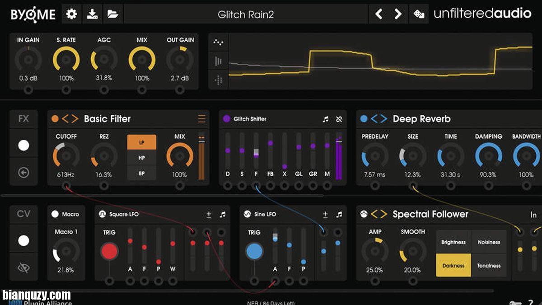
Task: Toggle the CV row hidden-eye icon
Action: point(23,268)
